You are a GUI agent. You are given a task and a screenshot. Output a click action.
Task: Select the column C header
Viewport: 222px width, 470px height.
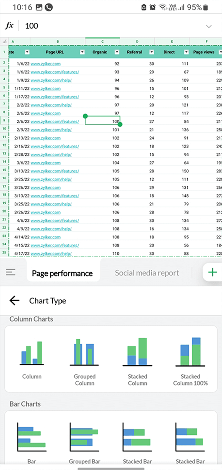pyautogui.click(x=102, y=41)
